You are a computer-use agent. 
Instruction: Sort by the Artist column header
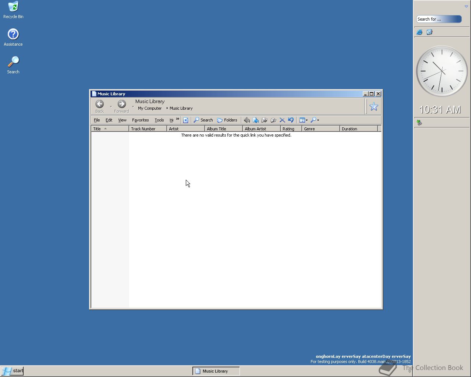coord(186,129)
